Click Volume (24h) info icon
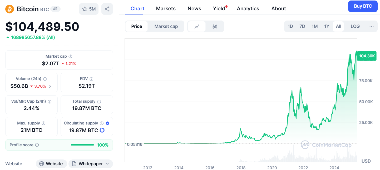 coord(45,79)
